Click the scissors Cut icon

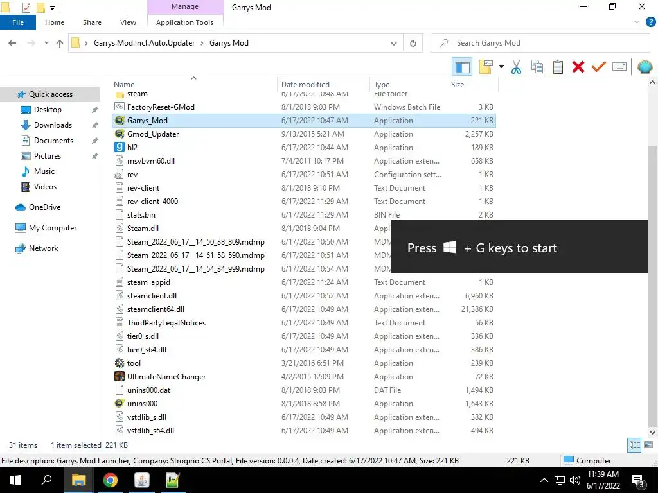[516, 67]
